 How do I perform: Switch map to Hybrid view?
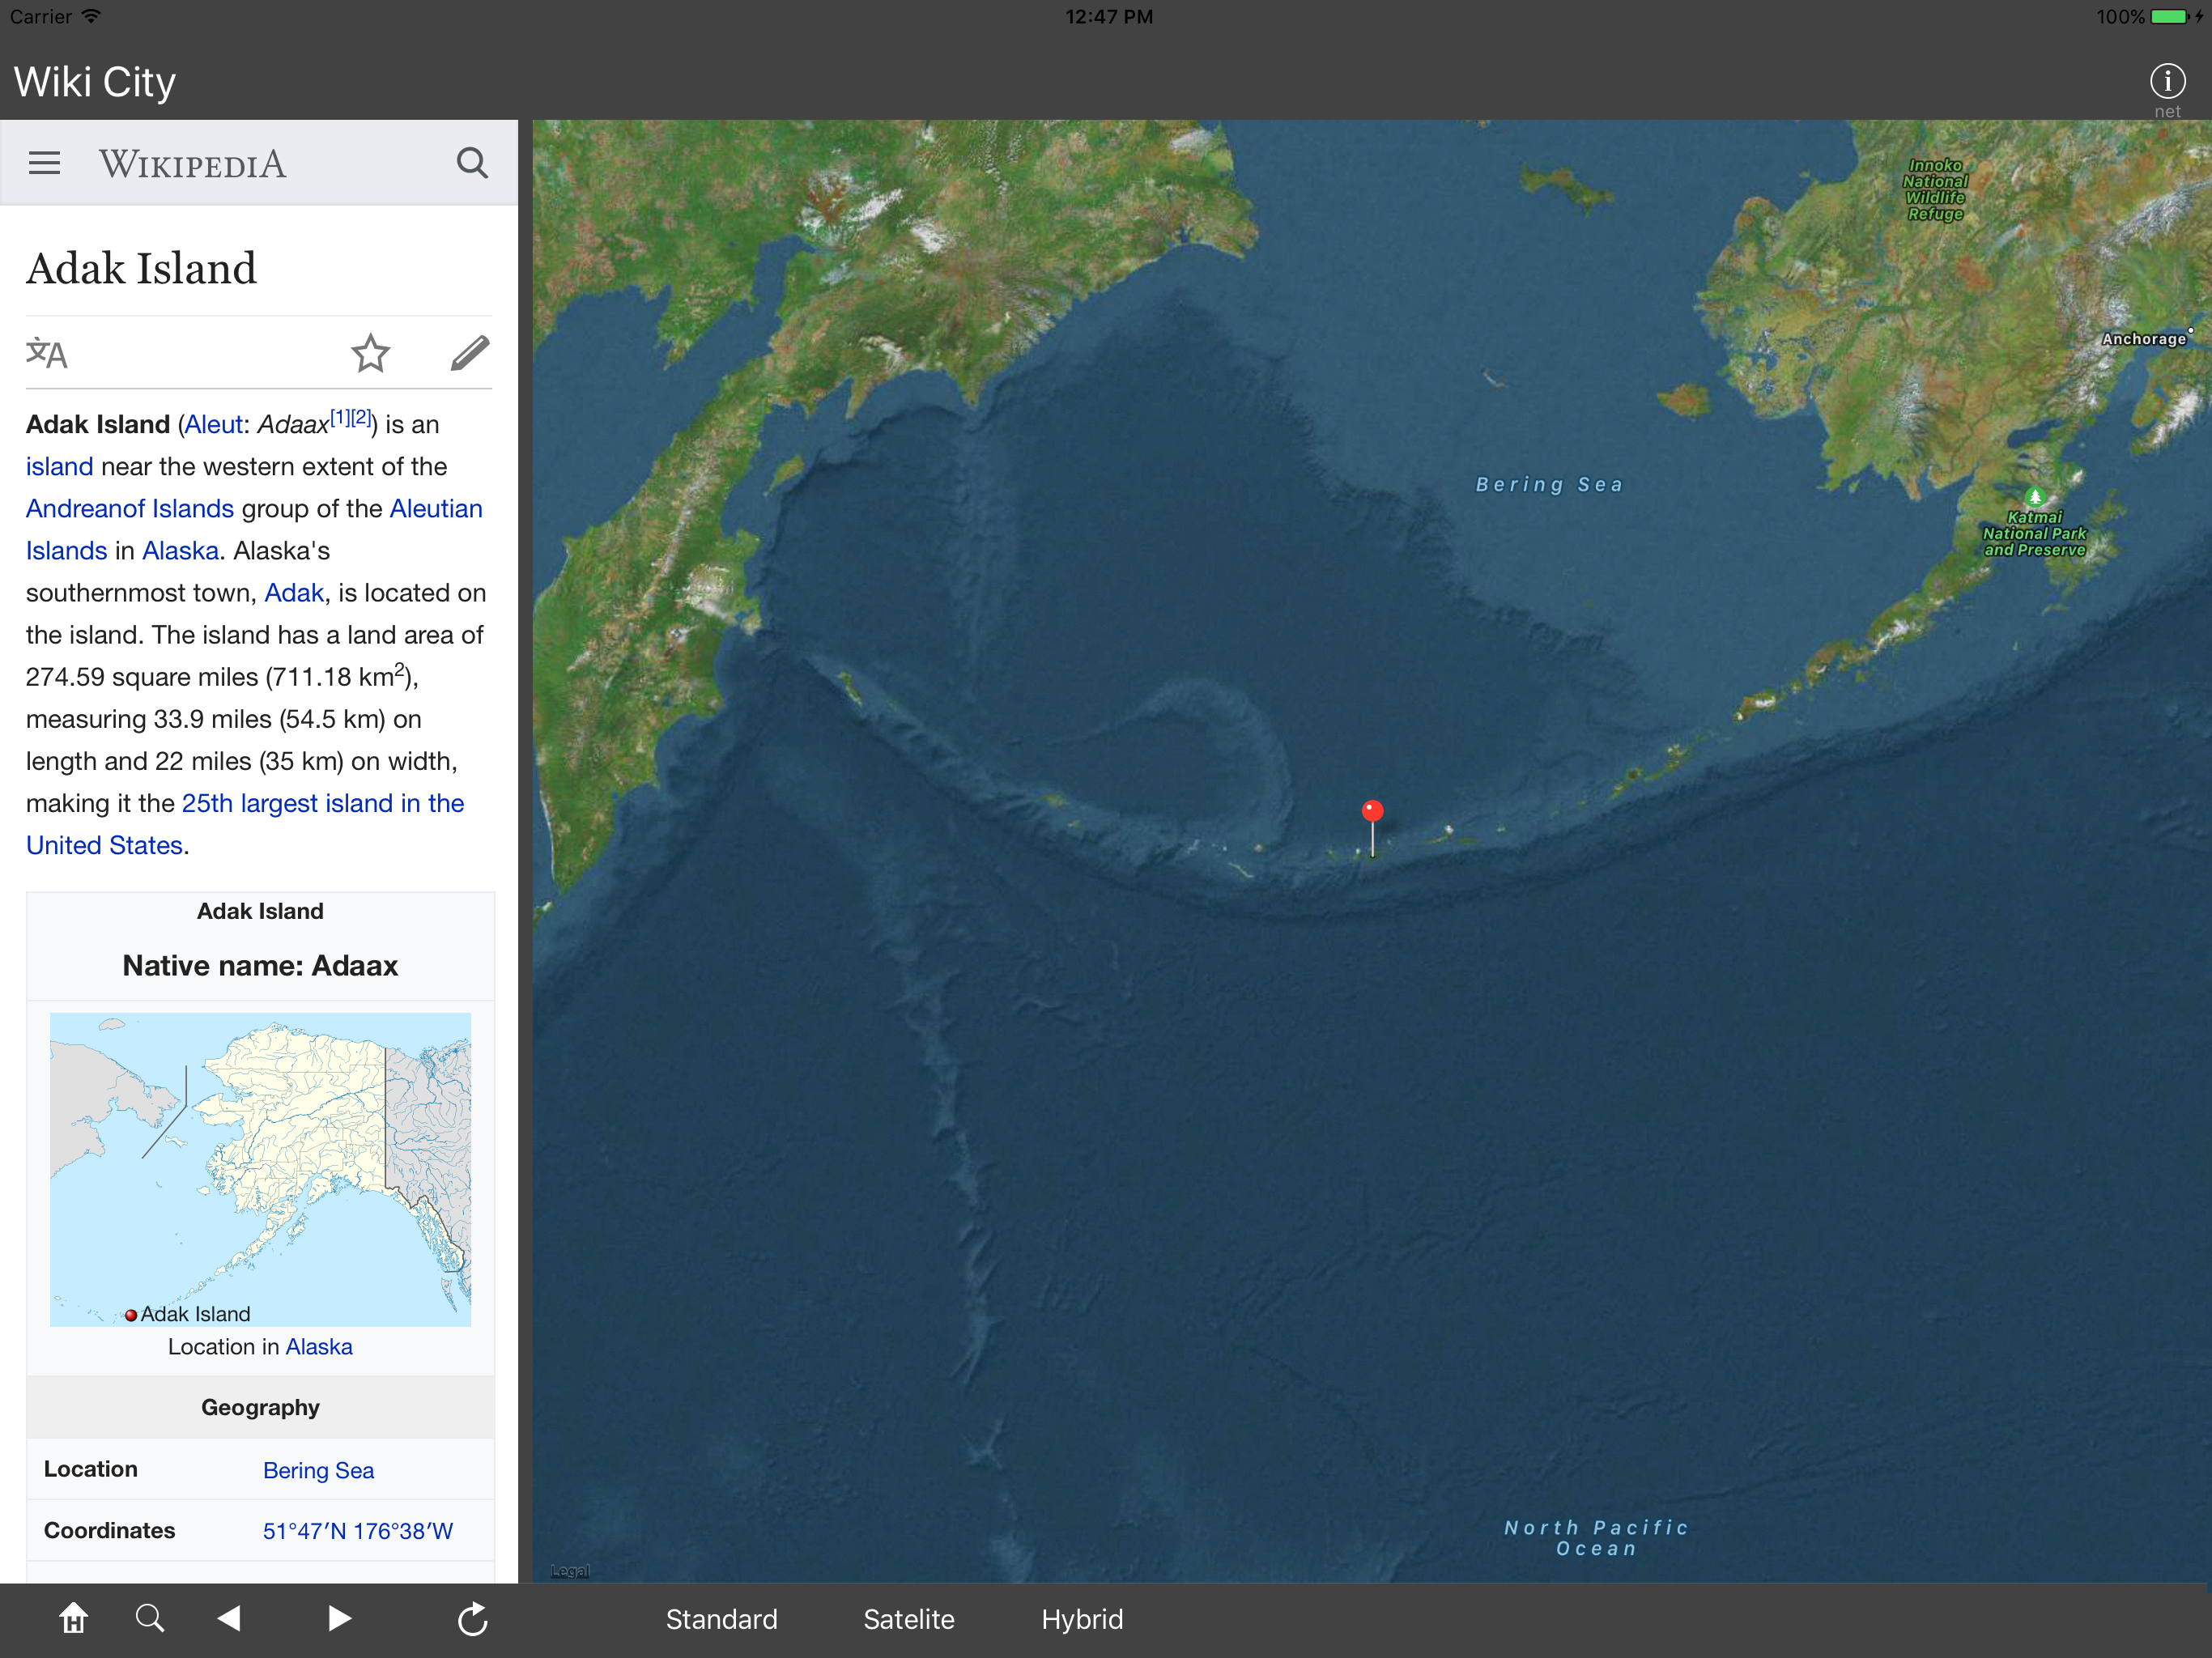tap(1082, 1619)
